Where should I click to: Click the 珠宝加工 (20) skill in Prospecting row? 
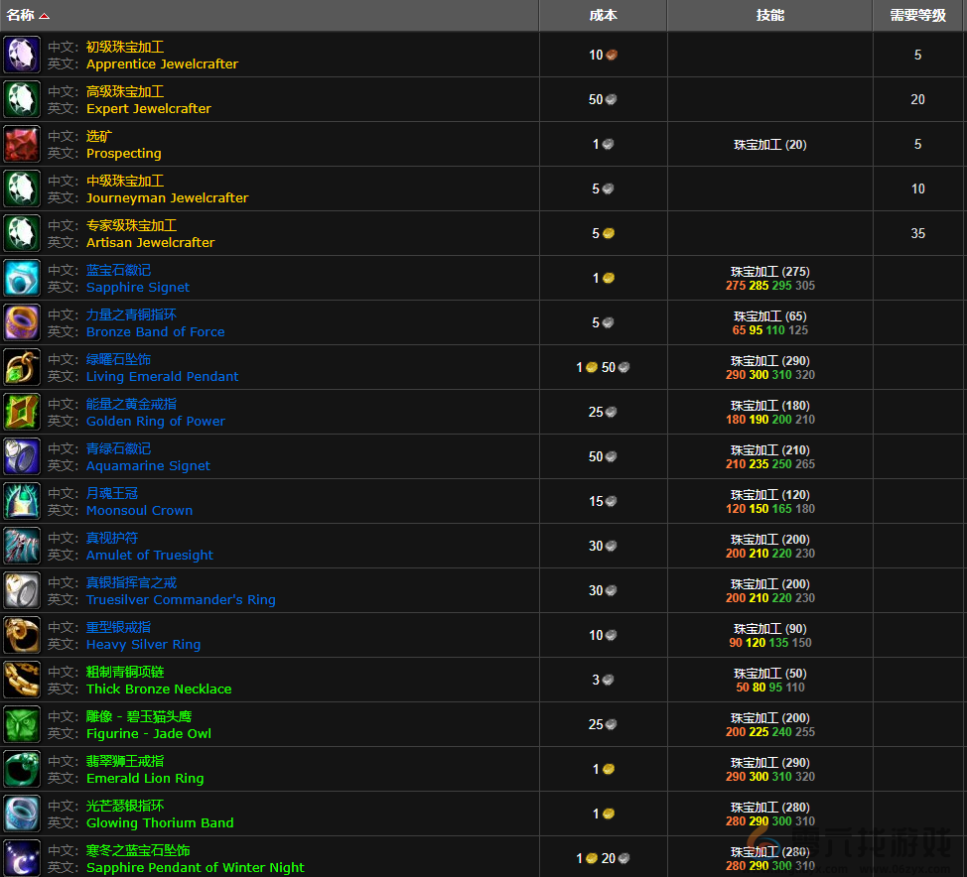(x=769, y=145)
